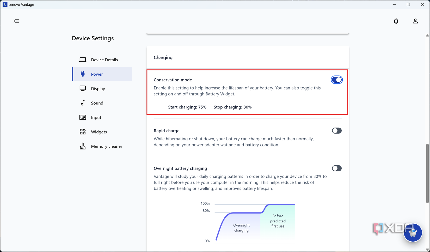Select Display in the Device Settings menu
430x252 pixels.
pyautogui.click(x=98, y=88)
